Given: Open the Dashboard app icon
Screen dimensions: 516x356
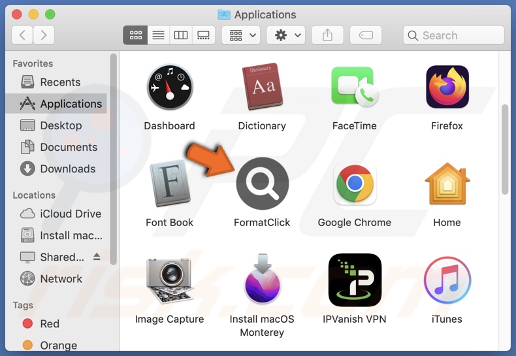Looking at the screenshot, I should [x=169, y=87].
